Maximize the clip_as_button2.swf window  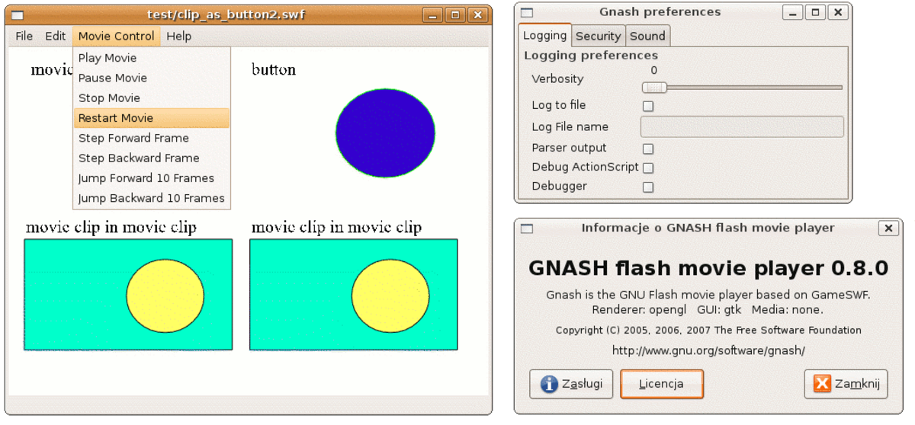pos(455,14)
